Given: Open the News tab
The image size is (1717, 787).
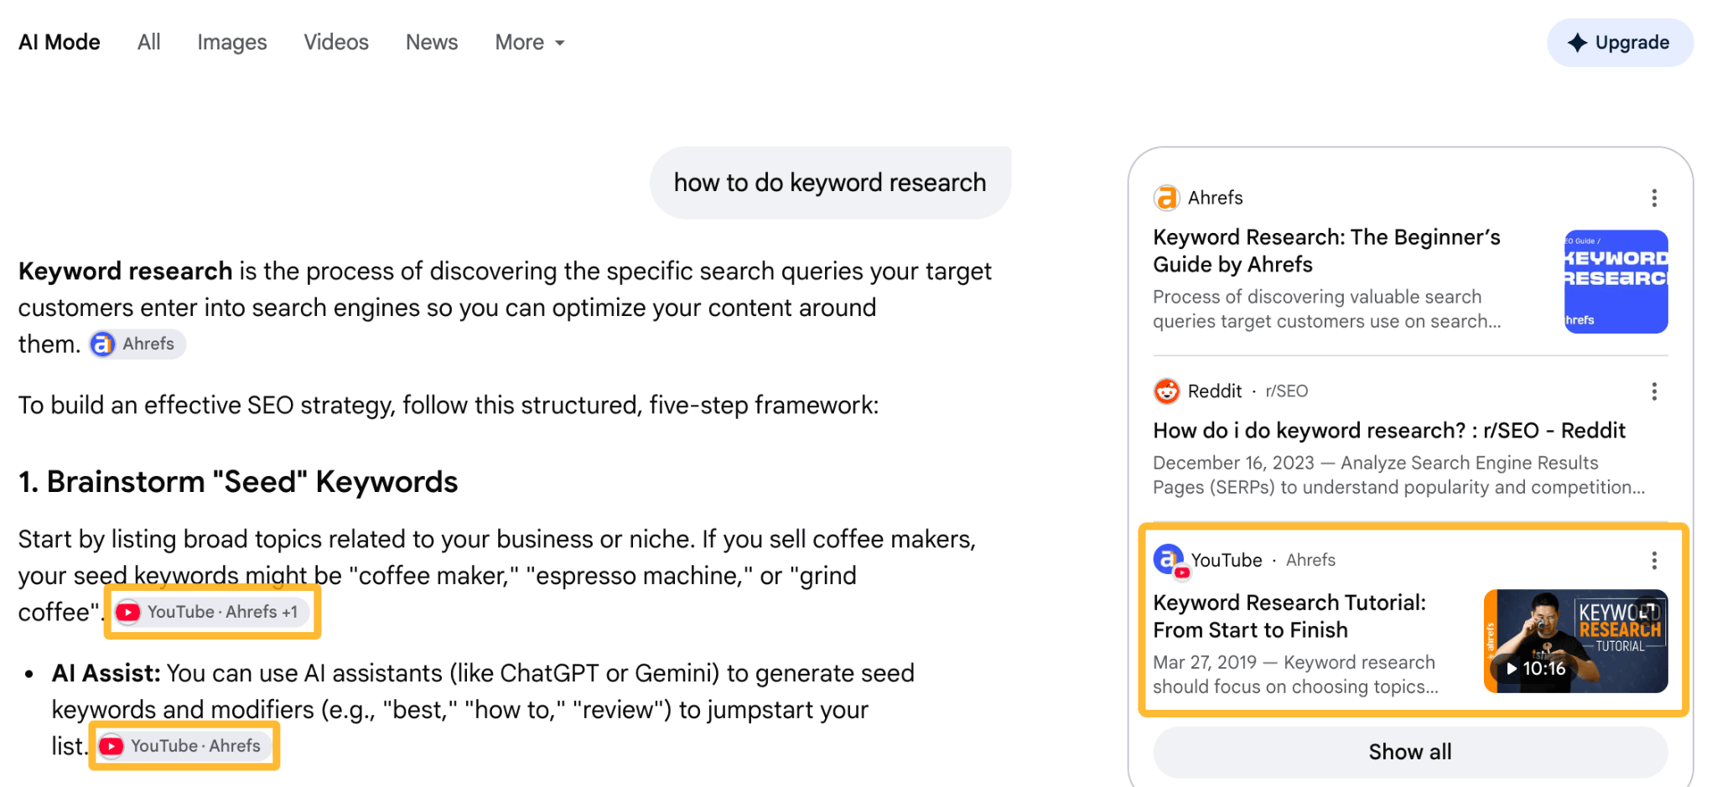Looking at the screenshot, I should click(432, 43).
